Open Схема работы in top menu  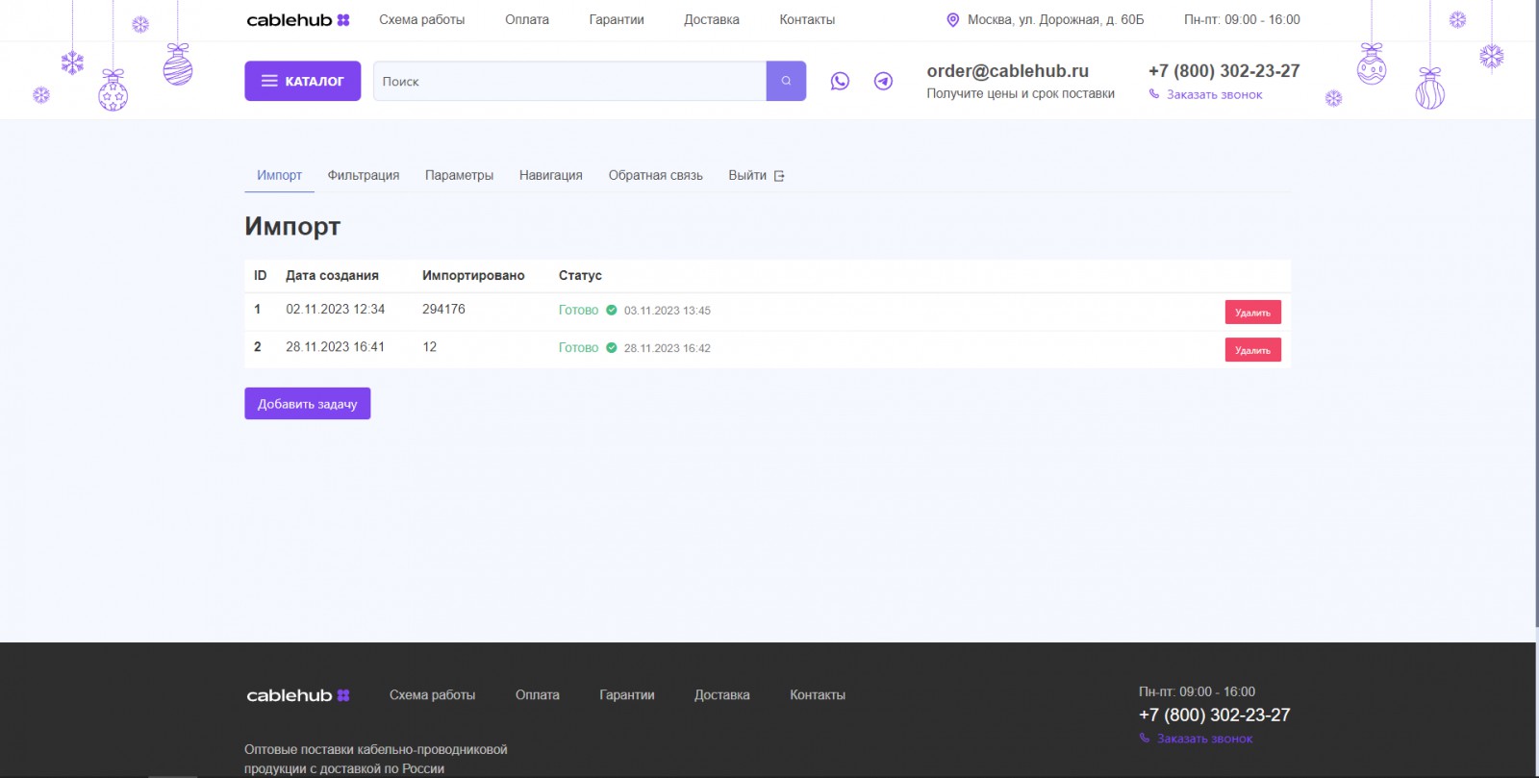click(x=421, y=19)
